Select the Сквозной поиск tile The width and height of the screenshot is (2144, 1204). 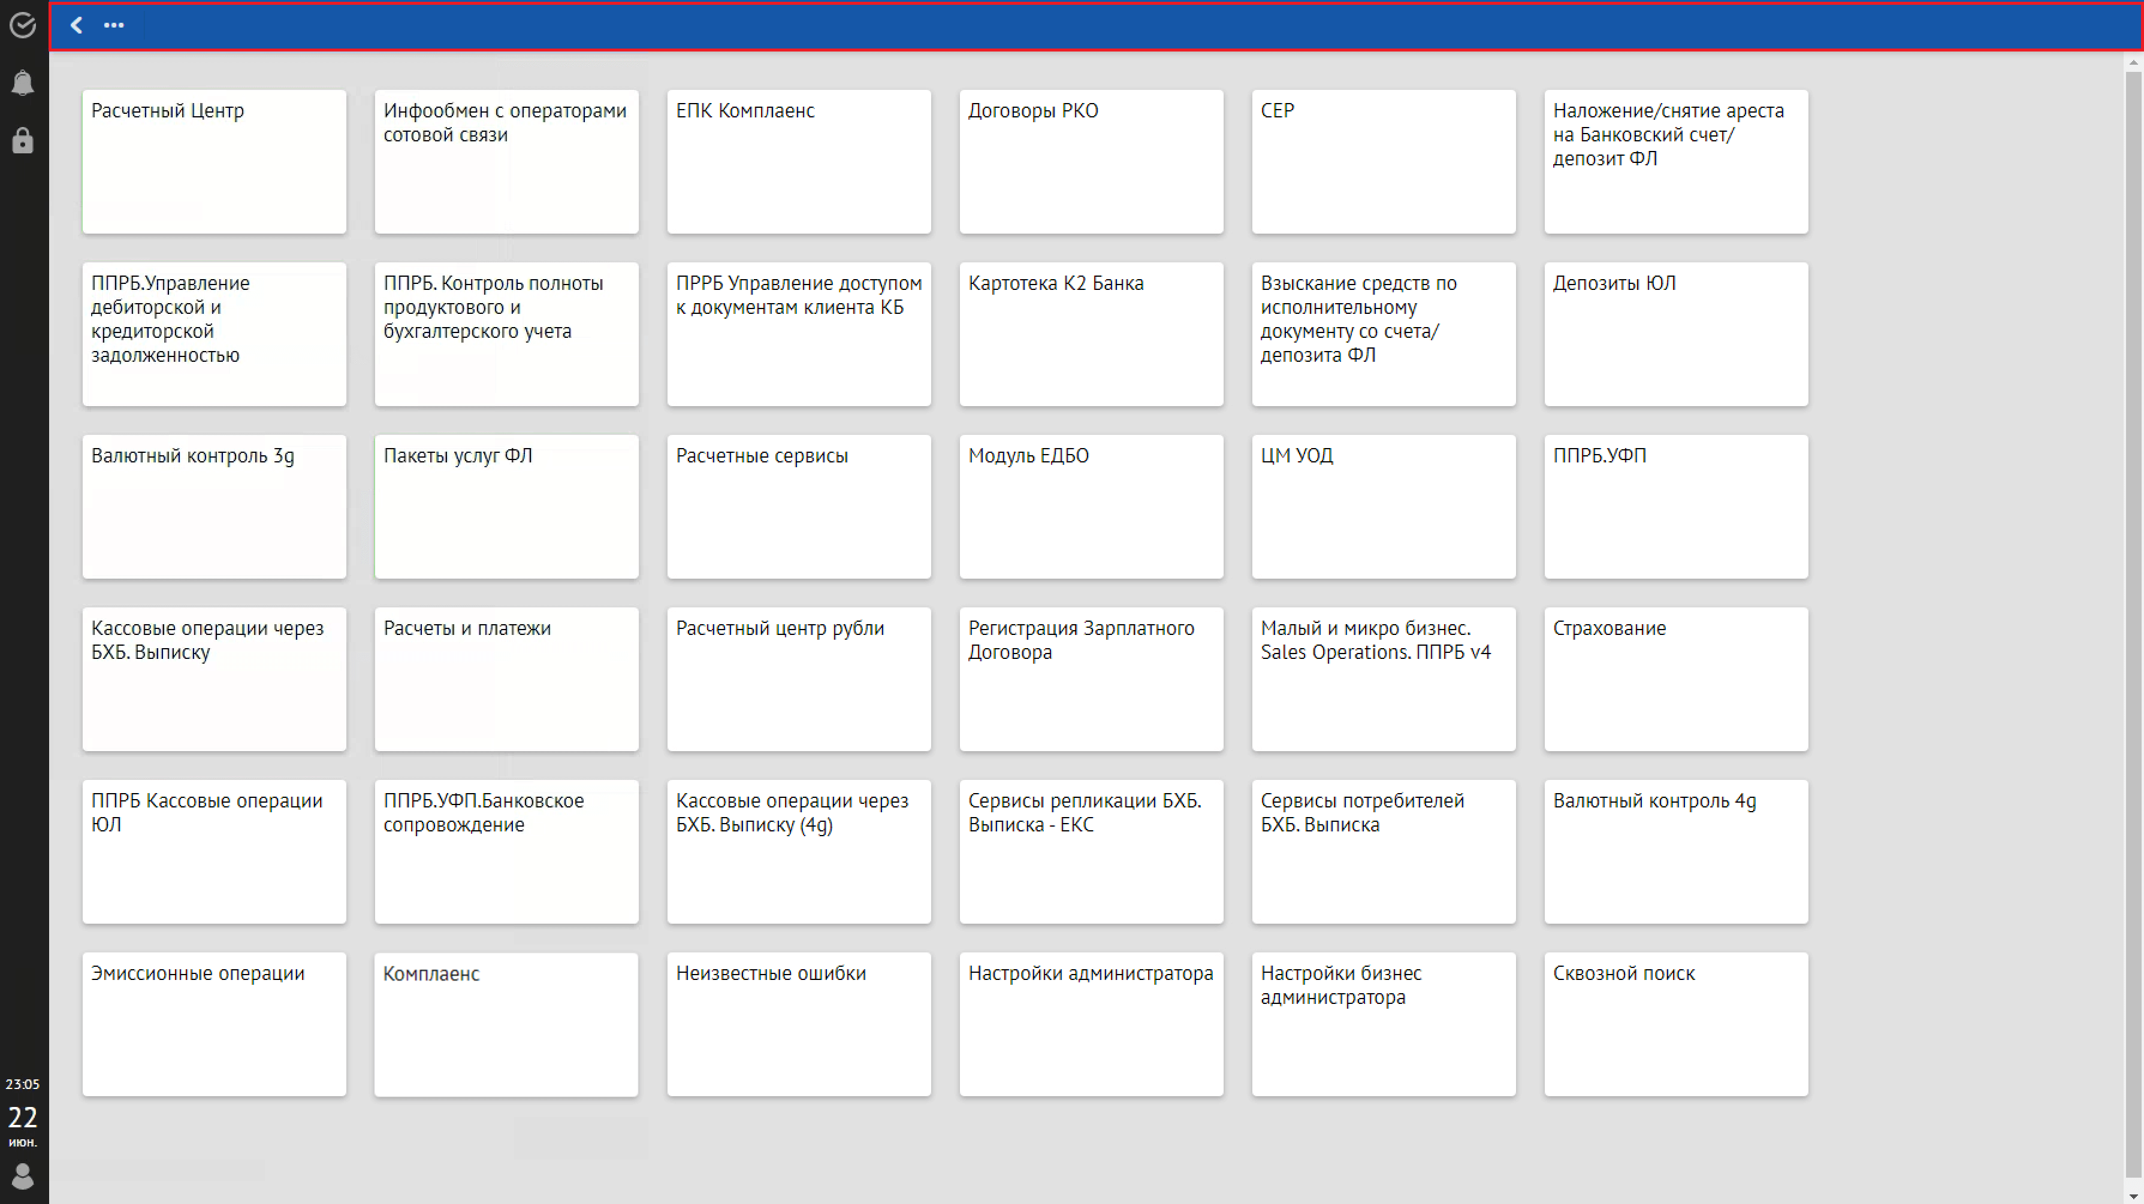(x=1675, y=1024)
